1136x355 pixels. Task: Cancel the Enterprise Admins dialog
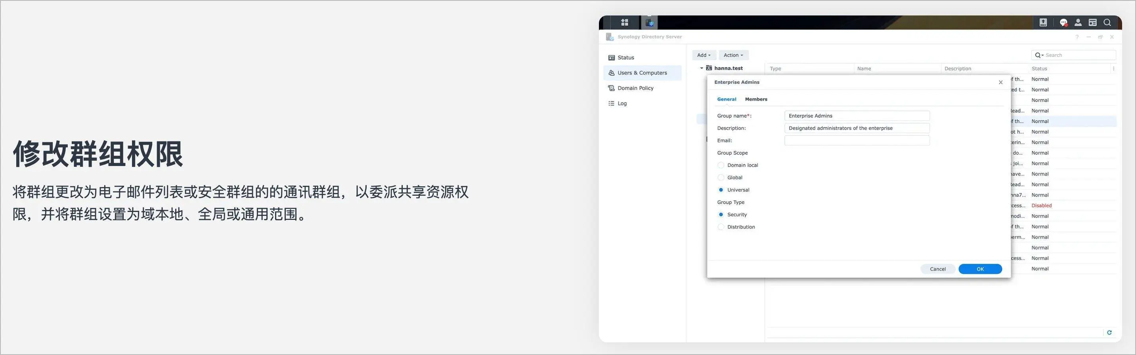937,269
